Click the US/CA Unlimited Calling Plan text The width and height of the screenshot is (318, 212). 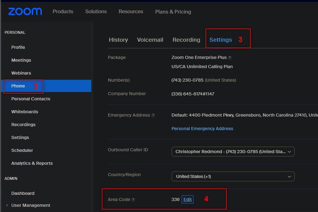202,67
